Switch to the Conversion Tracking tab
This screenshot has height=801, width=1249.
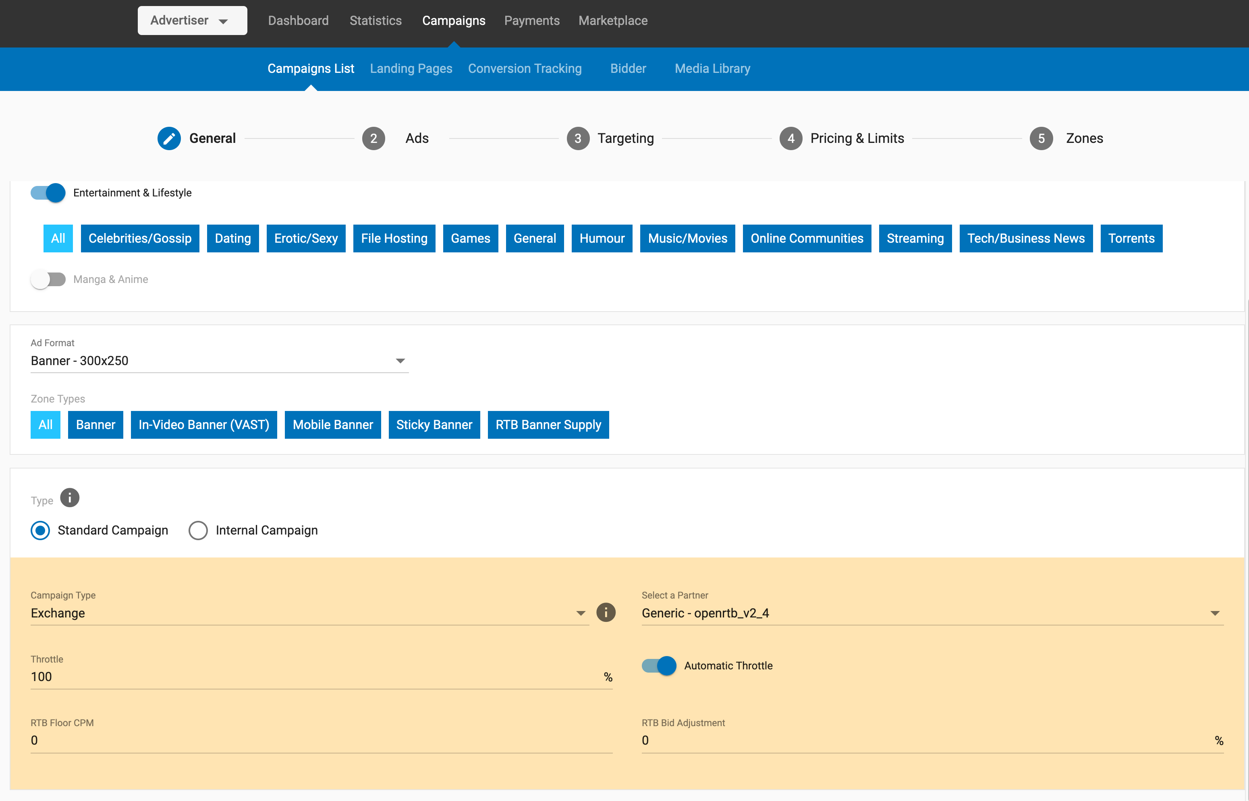tap(524, 69)
